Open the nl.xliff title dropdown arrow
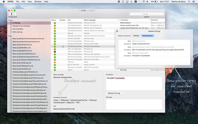 click(x=95, y=11)
